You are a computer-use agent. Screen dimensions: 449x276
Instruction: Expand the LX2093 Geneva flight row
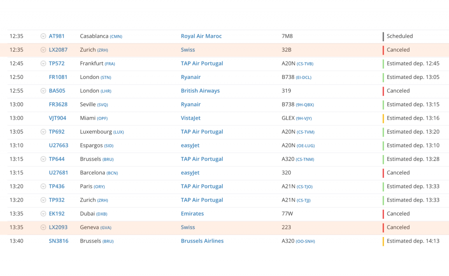coord(43,227)
